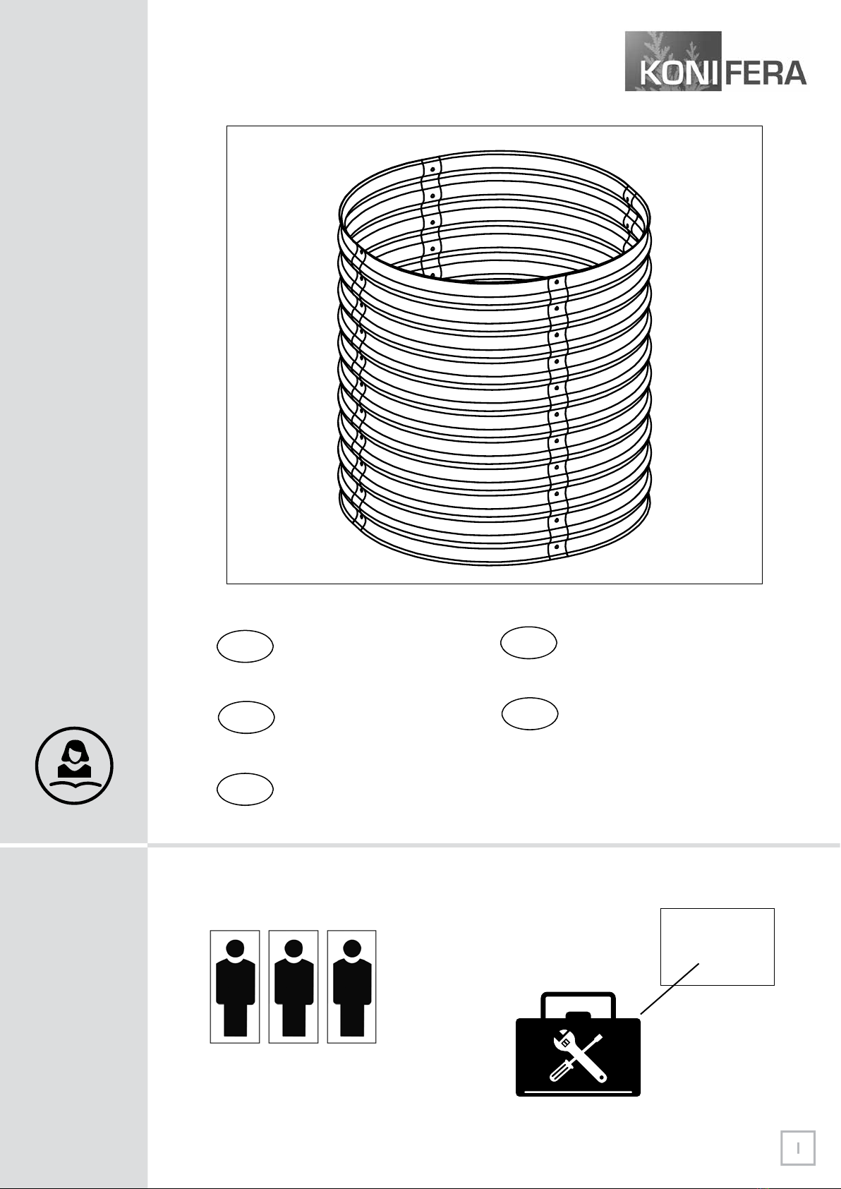
Task: Click the last person silhouette icon
Action: [352, 986]
